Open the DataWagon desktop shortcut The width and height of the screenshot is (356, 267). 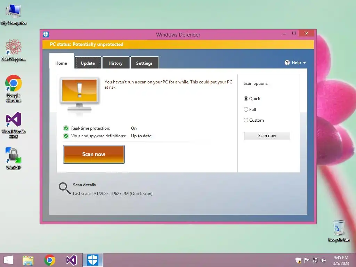14,50
